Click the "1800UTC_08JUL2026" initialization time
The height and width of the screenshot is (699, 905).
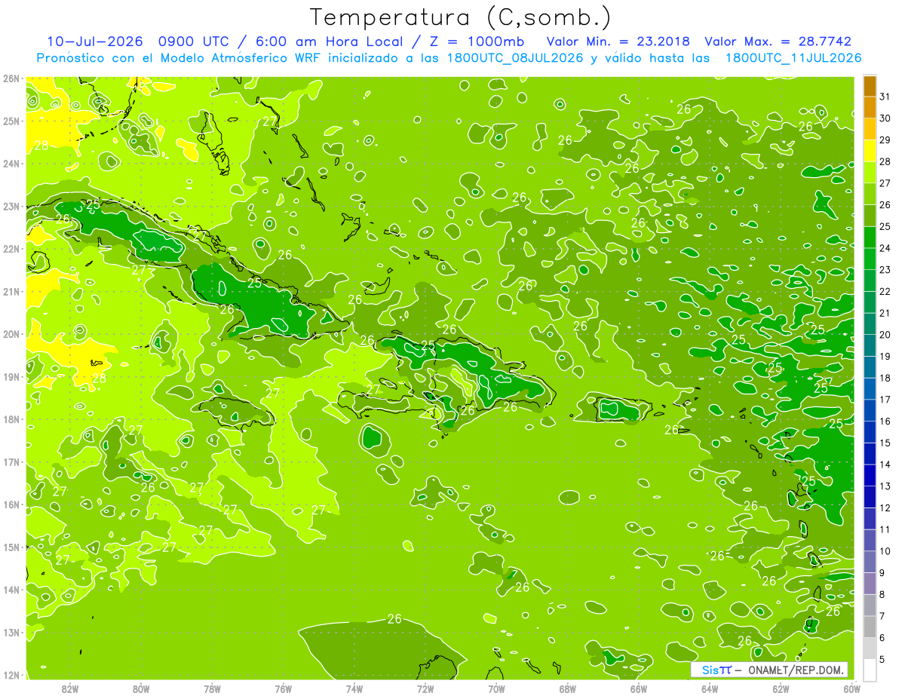515,58
